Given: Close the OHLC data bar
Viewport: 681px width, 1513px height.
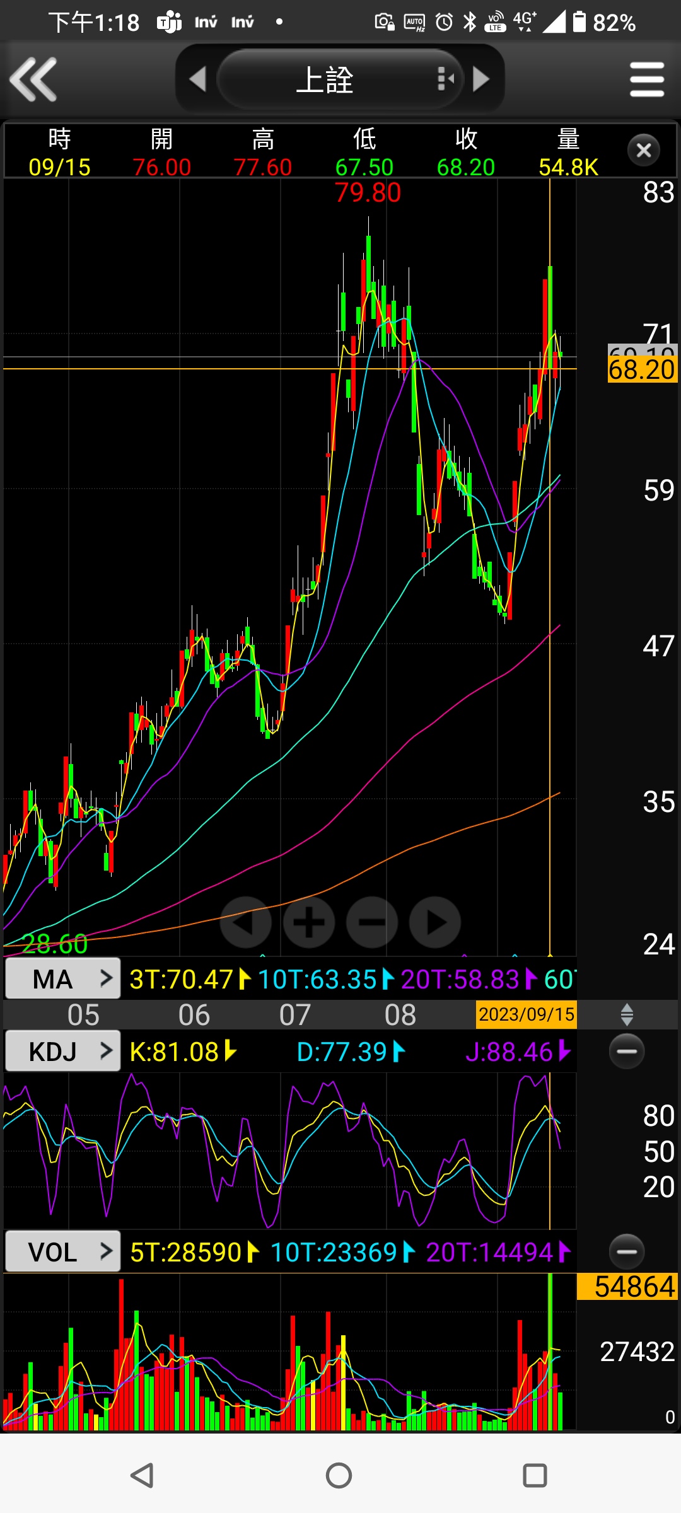Looking at the screenshot, I should 643,151.
